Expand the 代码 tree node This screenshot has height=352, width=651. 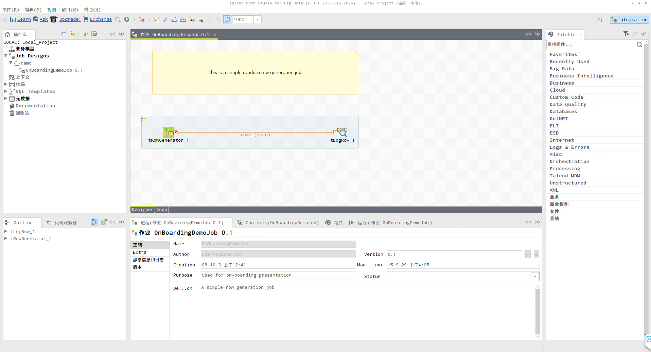pyautogui.click(x=5, y=84)
